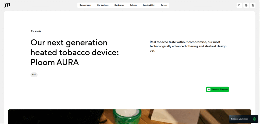260x124 pixels.
Task: Click the JTI logo in the header
Action: point(7,5)
